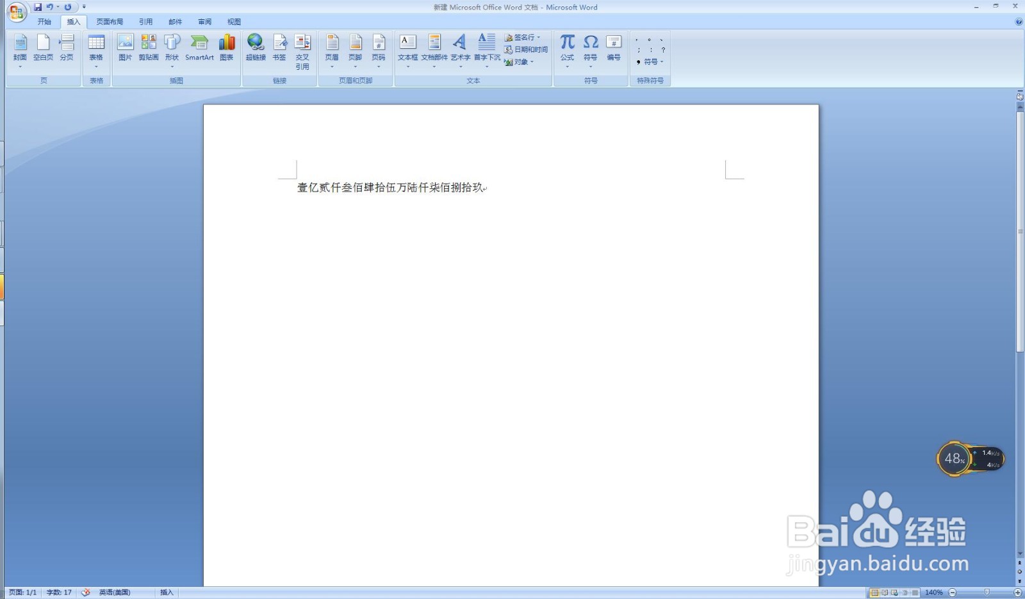Insert numbering (编号)
The height and width of the screenshot is (599, 1025).
click(x=614, y=47)
